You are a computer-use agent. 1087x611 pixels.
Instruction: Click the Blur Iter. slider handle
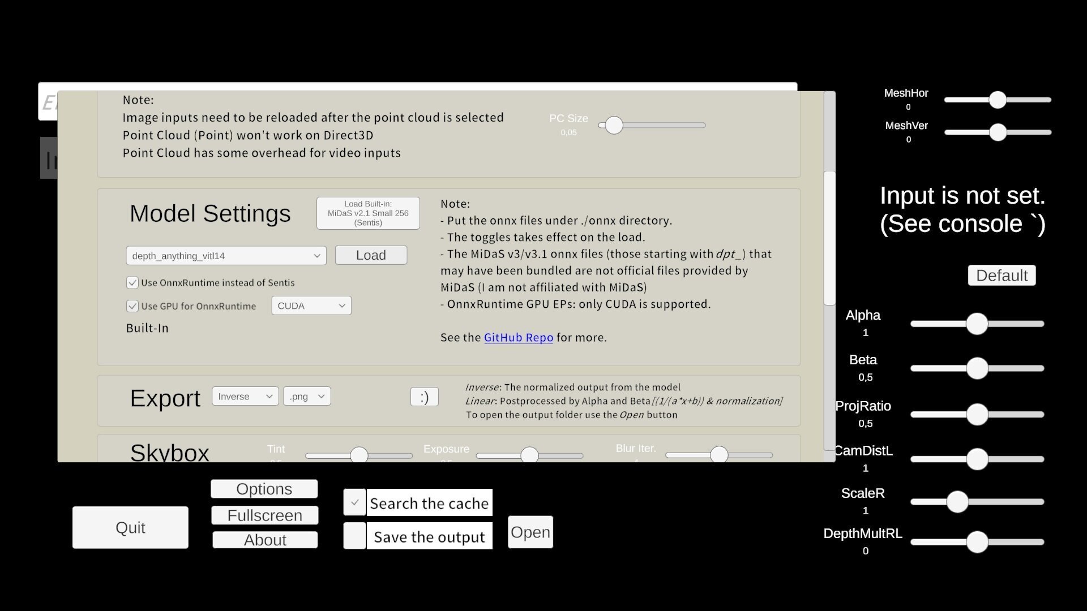(719, 455)
